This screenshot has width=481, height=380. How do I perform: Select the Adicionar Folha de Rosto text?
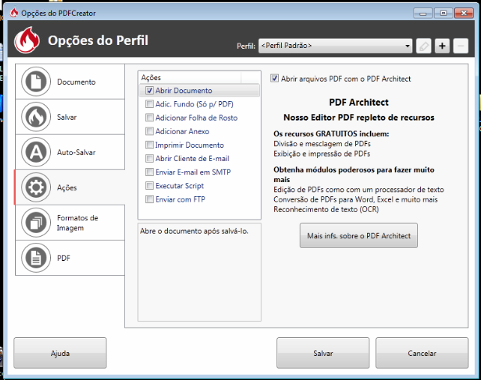tap(196, 118)
